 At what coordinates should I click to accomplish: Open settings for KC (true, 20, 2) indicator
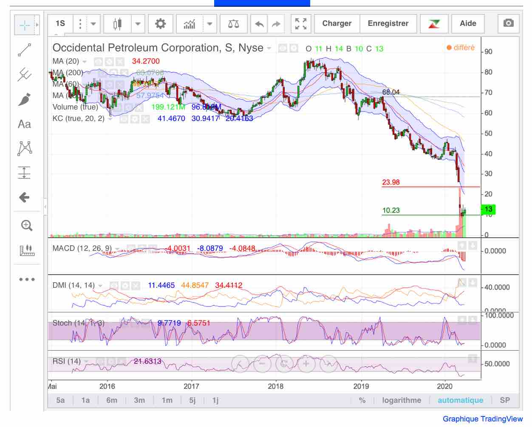click(x=135, y=119)
